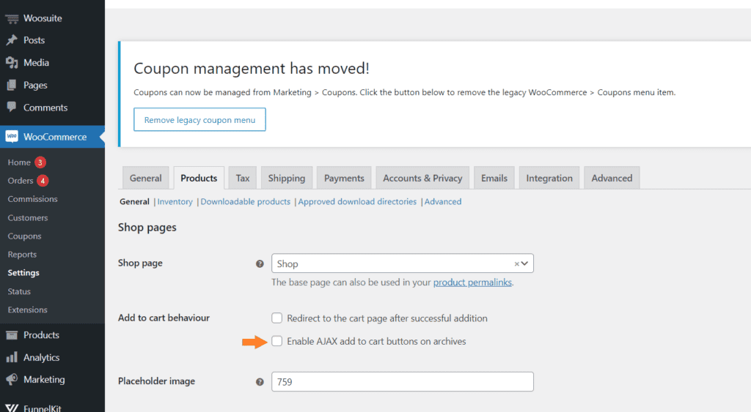Switch to the Integration tab
Screen dimensions: 751x412
click(549, 178)
